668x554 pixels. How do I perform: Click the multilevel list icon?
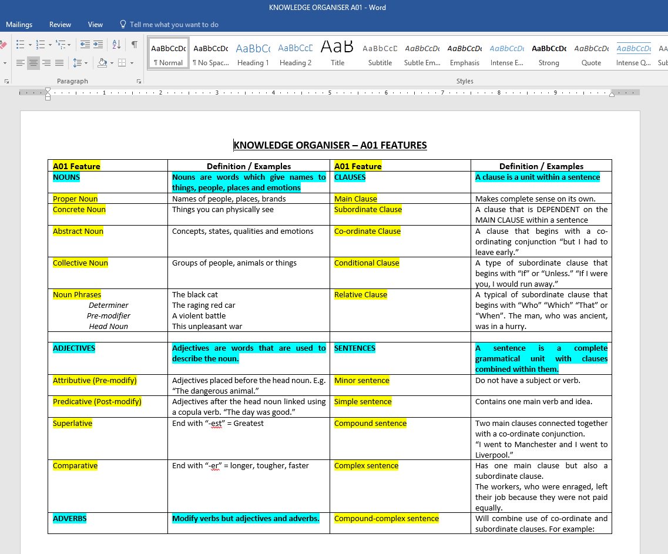pyautogui.click(x=61, y=44)
